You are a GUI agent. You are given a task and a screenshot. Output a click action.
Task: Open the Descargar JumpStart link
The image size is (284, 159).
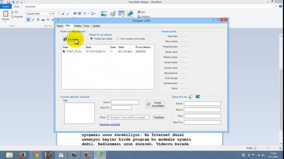click(110, 125)
